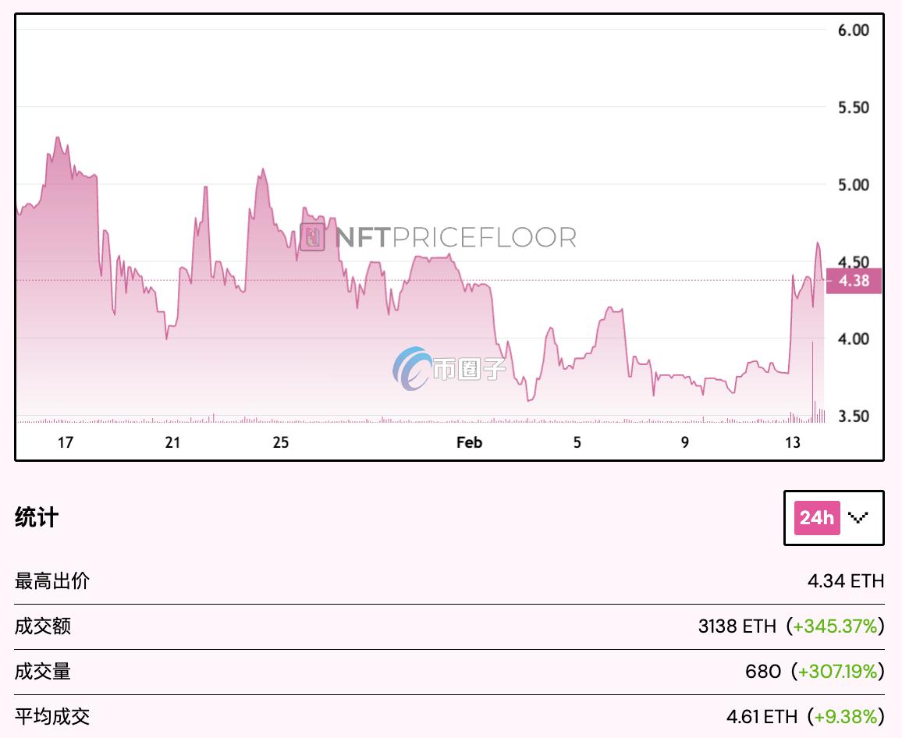Image resolution: width=902 pixels, height=738 pixels.
Task: Click the 最高出价 4.34 ETH row
Action: click(x=449, y=581)
